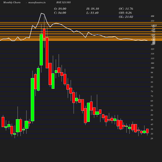
Task: Click the "OL: 21.02" reading
Action: pyautogui.click(x=126, y=17)
